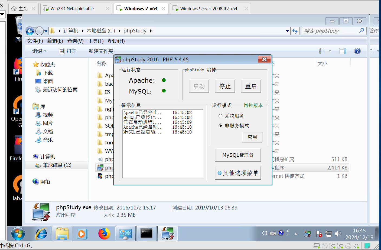
Task: Show hidden tray icons arrow
Action: [x=296, y=234]
